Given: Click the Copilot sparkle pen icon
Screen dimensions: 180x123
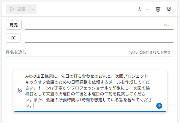Looking at the screenshot, I should (x=20, y=91).
